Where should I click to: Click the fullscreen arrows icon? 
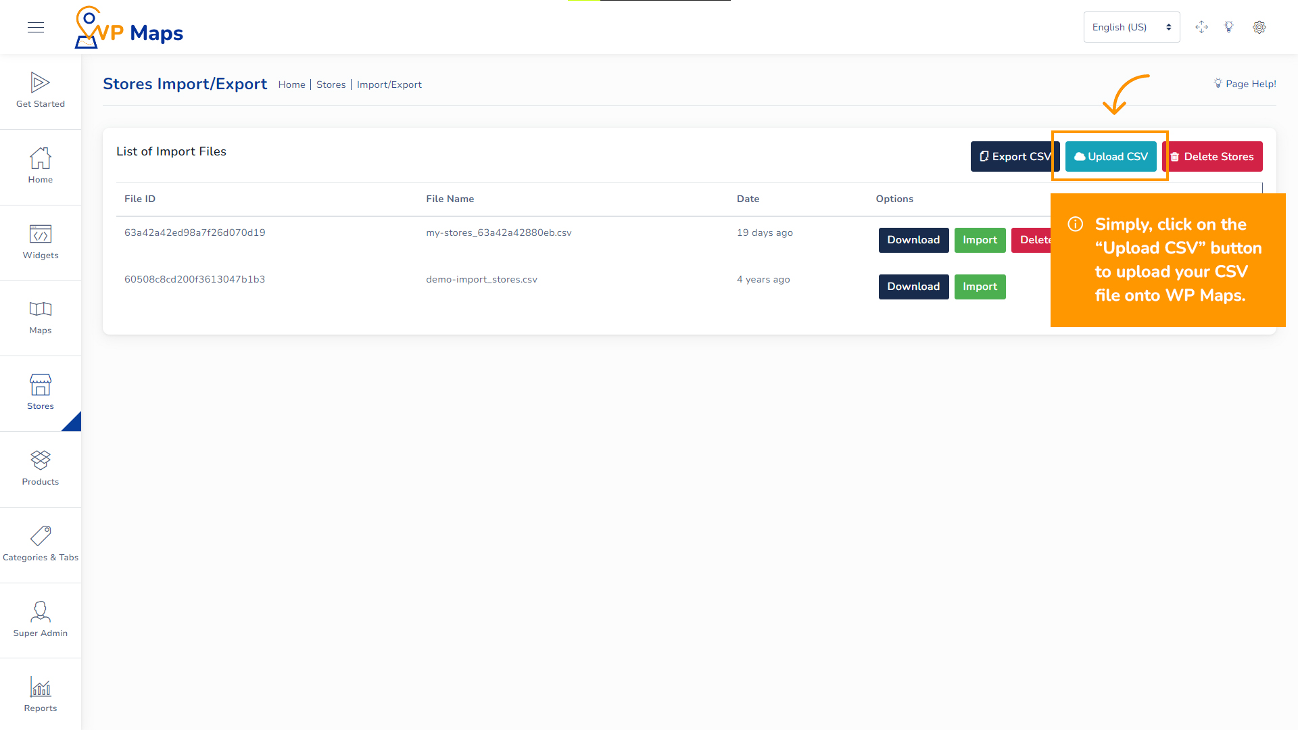(1201, 27)
